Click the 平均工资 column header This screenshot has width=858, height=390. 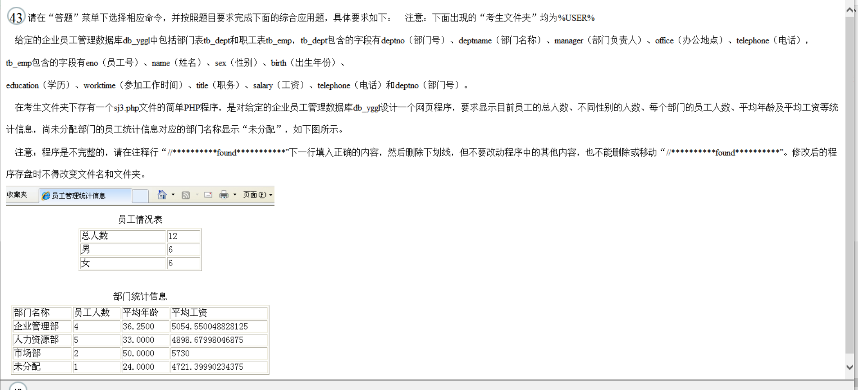click(219, 313)
